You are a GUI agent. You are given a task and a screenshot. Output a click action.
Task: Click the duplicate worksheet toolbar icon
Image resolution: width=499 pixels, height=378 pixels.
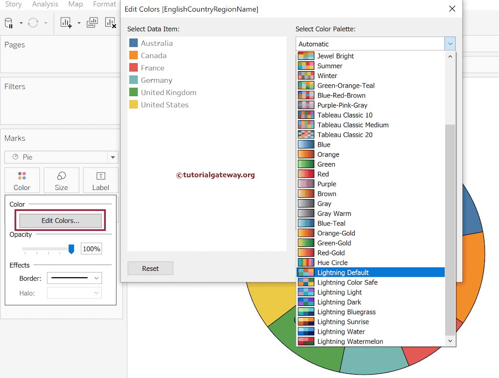click(92, 23)
